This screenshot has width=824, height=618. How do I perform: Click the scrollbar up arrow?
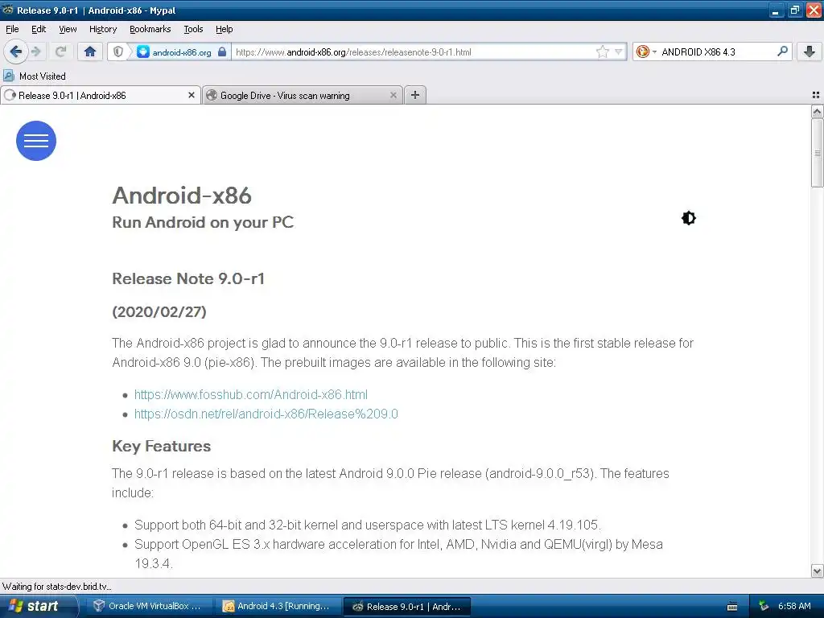coord(817,111)
